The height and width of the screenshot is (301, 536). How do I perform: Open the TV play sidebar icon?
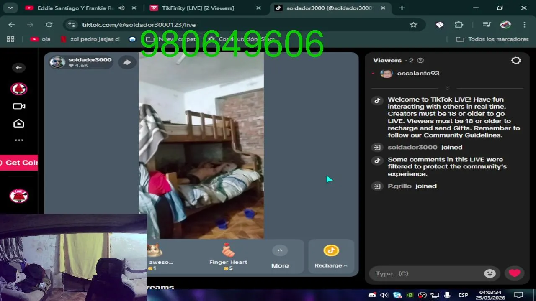click(19, 123)
